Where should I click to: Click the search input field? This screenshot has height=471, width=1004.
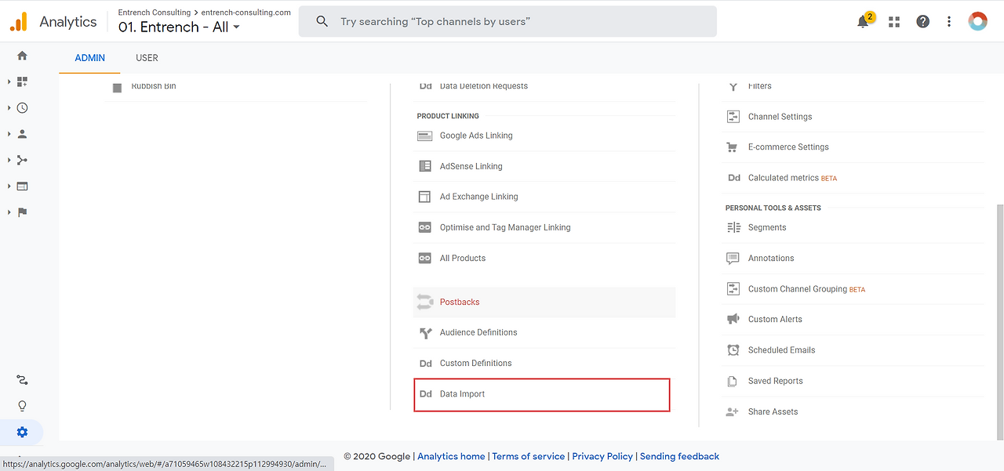(x=518, y=22)
